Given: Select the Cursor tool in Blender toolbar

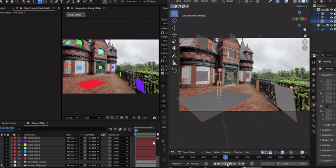Looking at the screenshot, I should (x=174, y=20).
